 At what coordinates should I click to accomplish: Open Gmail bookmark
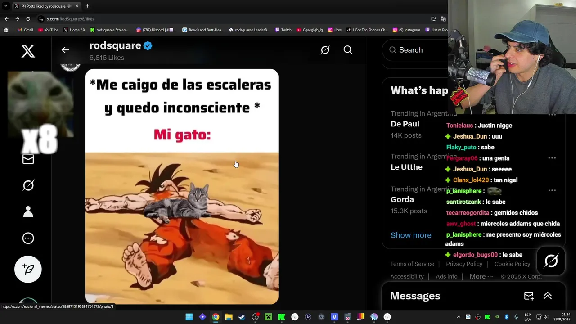click(25, 30)
